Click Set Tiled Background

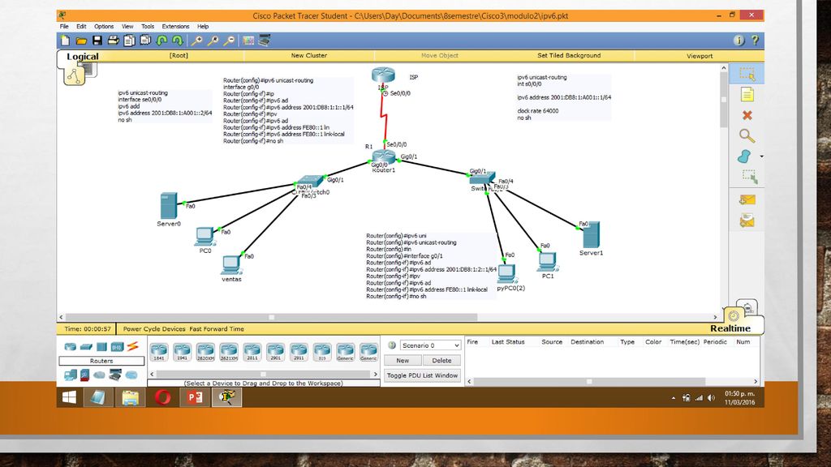pyautogui.click(x=569, y=56)
